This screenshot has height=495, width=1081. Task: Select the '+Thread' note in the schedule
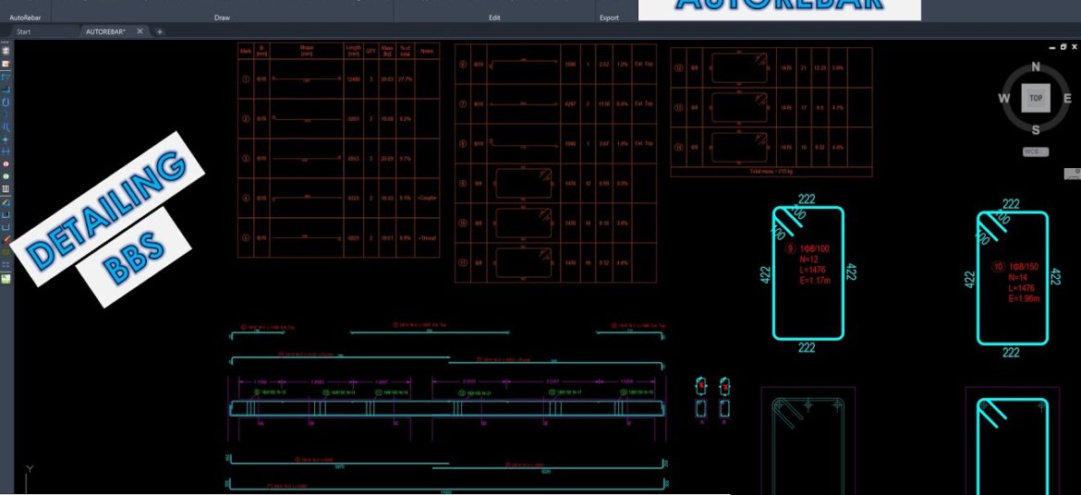[426, 238]
